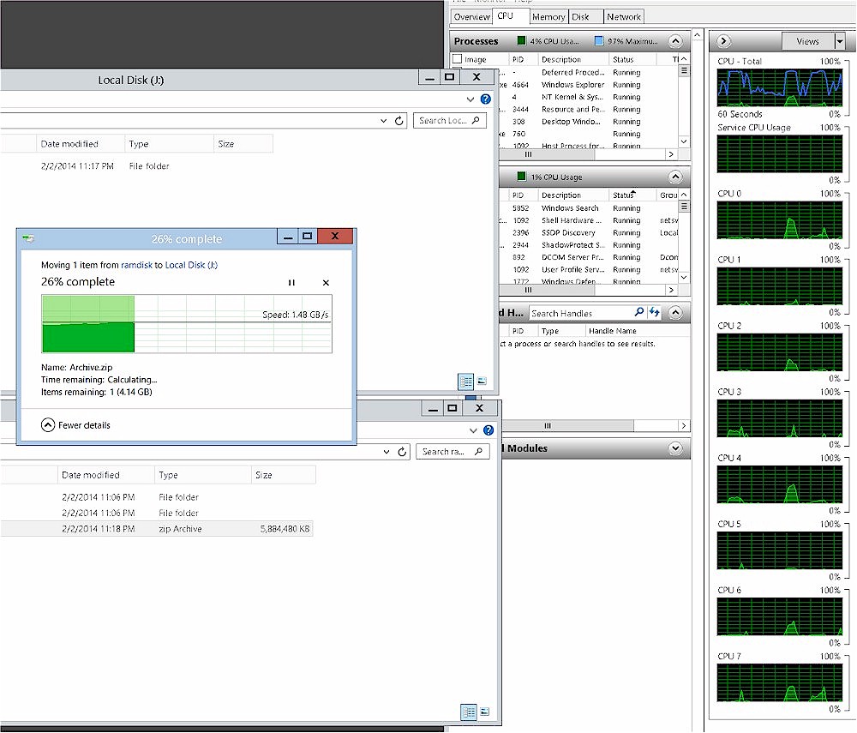The width and height of the screenshot is (857, 733).
Task: Select the zip Archive row 5,884,480 KB
Action: [x=156, y=529]
